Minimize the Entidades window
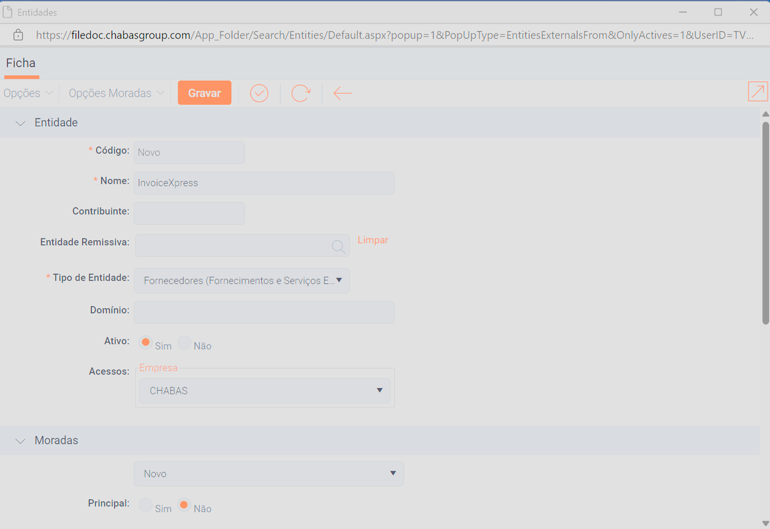Screen dimensions: 770x529 (683, 12)
